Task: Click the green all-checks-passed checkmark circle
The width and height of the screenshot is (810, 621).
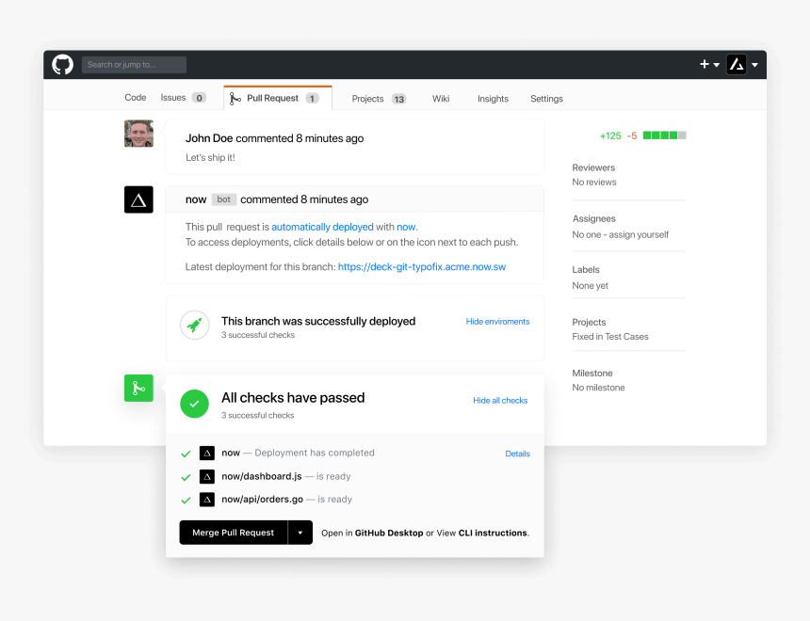Action: [194, 404]
